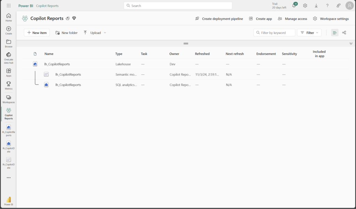
Task: Open settings gear in top bar
Action: pos(305,6)
